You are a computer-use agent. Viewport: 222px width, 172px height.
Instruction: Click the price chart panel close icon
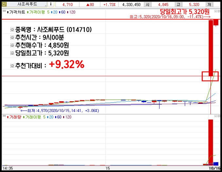219,11
